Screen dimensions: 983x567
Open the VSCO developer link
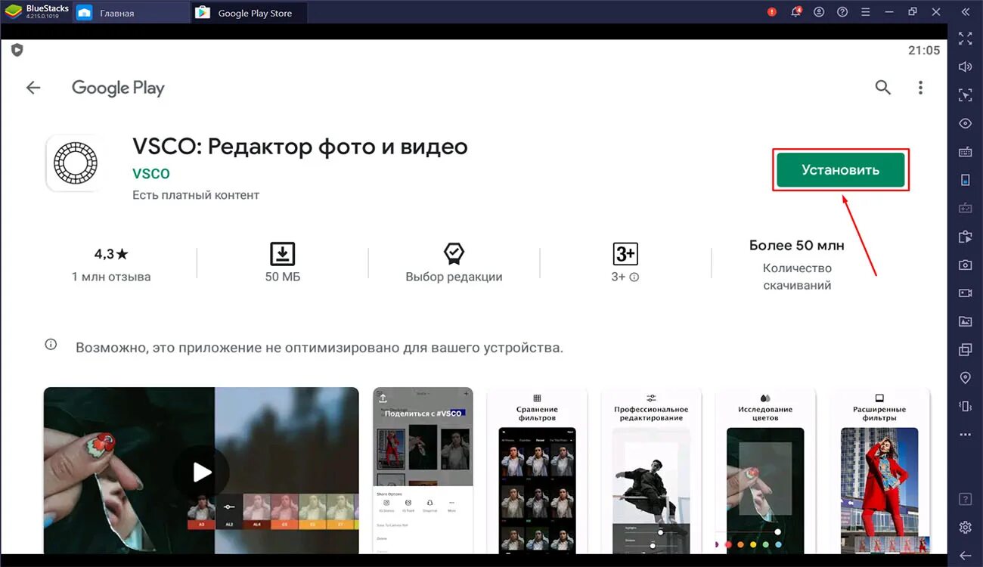tap(151, 173)
